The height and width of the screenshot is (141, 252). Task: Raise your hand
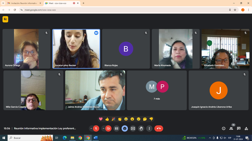[x=141, y=128]
